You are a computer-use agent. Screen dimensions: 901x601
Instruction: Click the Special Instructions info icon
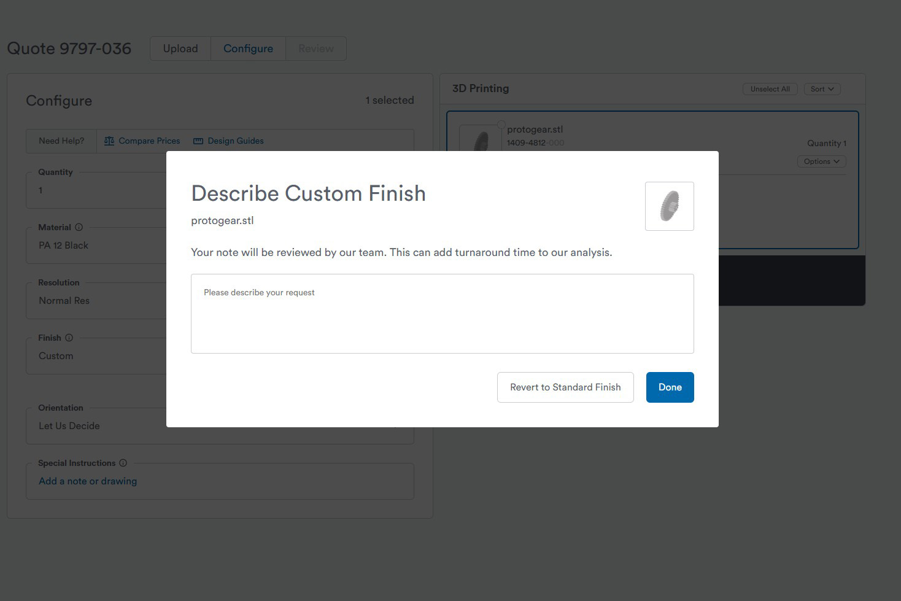[x=123, y=463]
